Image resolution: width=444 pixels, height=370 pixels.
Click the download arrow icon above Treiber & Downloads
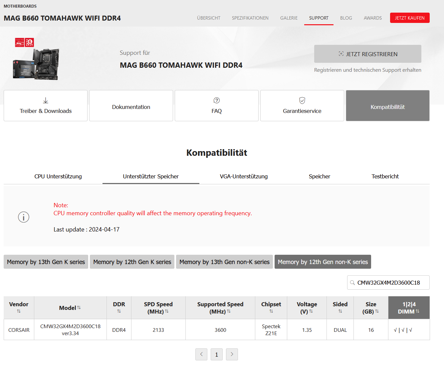pos(46,100)
